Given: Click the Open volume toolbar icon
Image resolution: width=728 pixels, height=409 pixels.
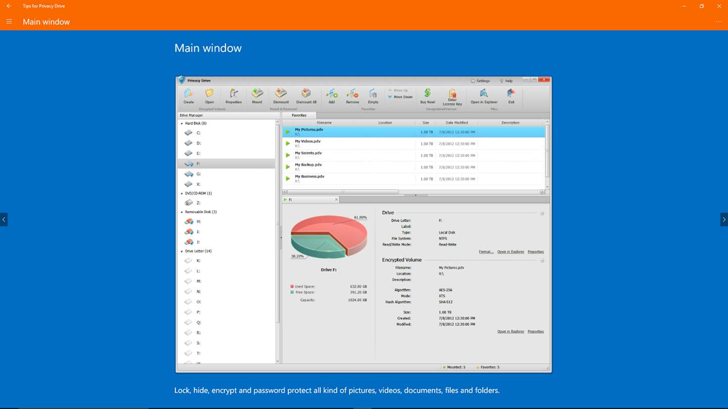Looking at the screenshot, I should point(209,96).
